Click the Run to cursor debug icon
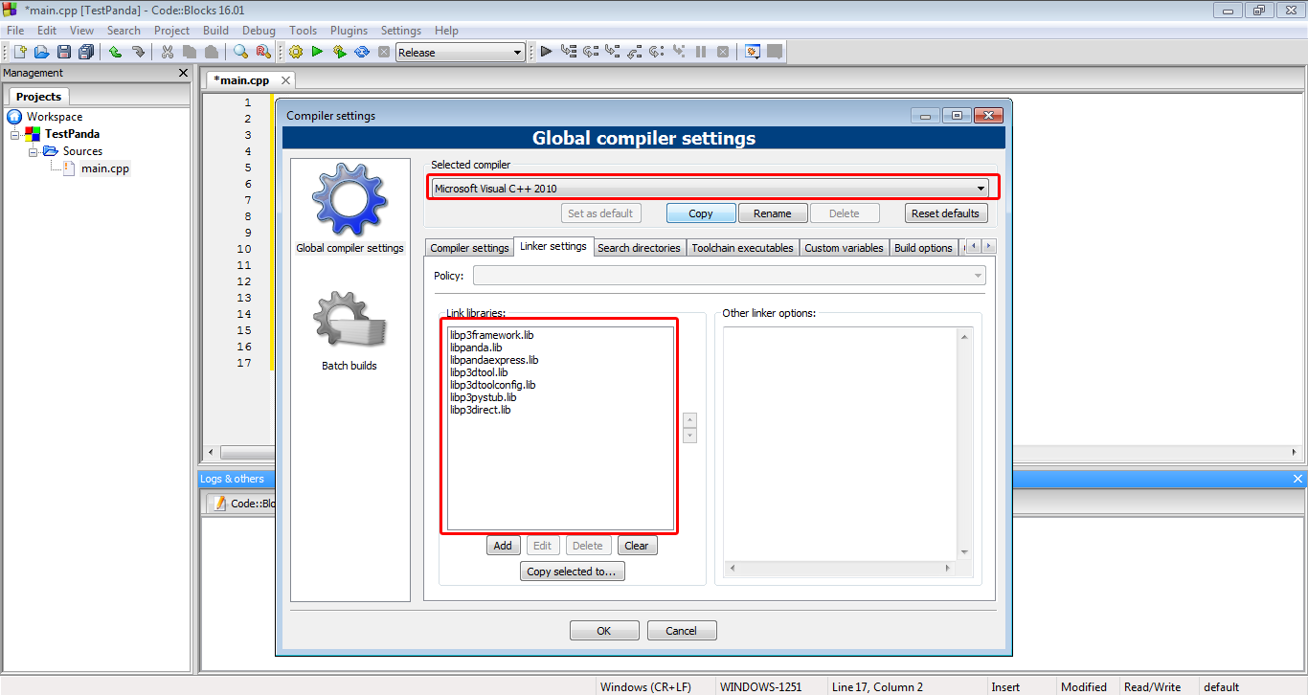Viewport: 1308px width, 695px height. (569, 52)
